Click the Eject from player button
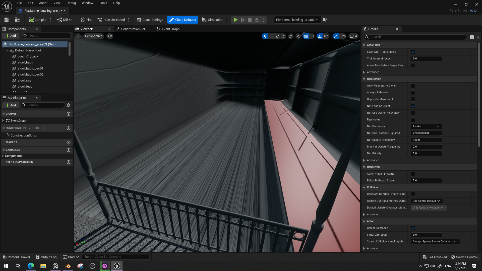Viewport: 482px width, 271px height. (257, 20)
